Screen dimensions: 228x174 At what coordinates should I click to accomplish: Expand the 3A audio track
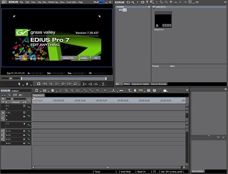pos(7,139)
